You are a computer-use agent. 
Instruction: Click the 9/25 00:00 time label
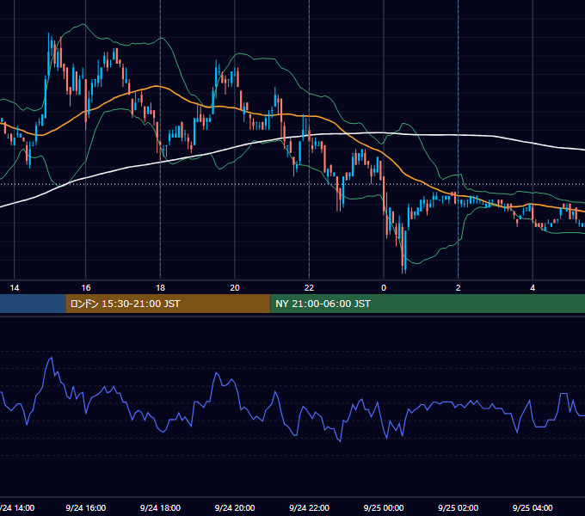pos(384,507)
